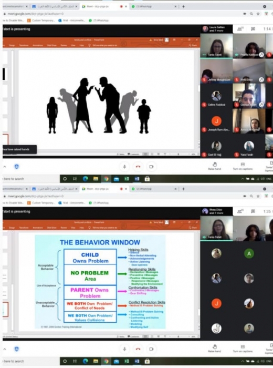Click the Tania Tabet video tile at 1:14
This screenshot has width=273, height=368.
click(x=216, y=46)
